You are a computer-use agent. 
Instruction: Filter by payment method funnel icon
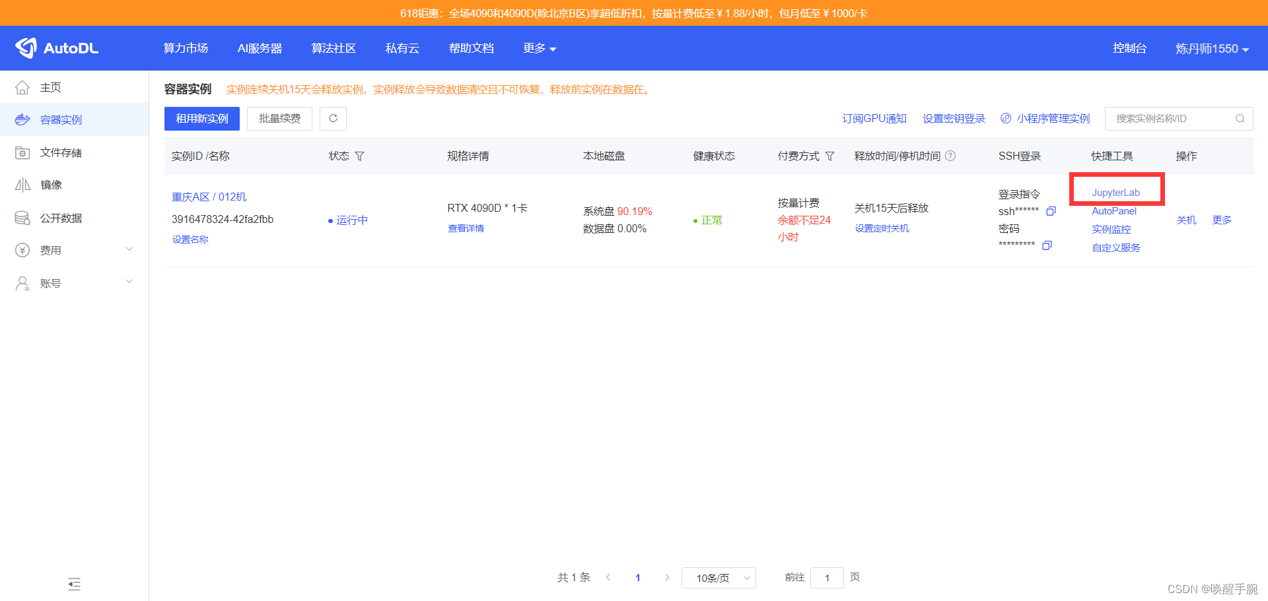coord(829,156)
